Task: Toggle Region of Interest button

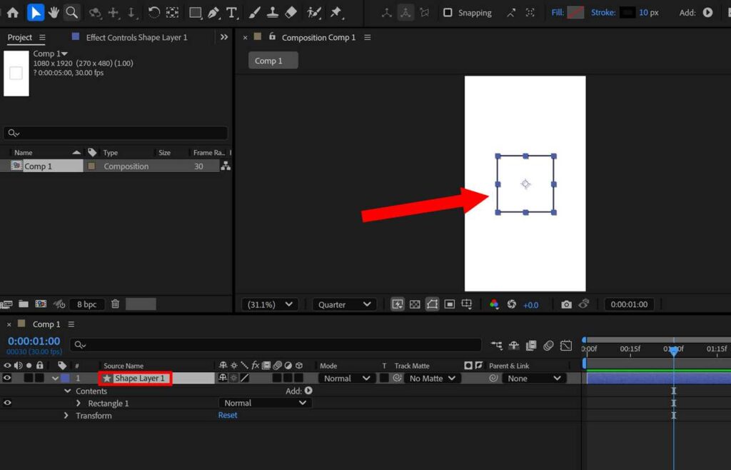Action: (x=450, y=304)
